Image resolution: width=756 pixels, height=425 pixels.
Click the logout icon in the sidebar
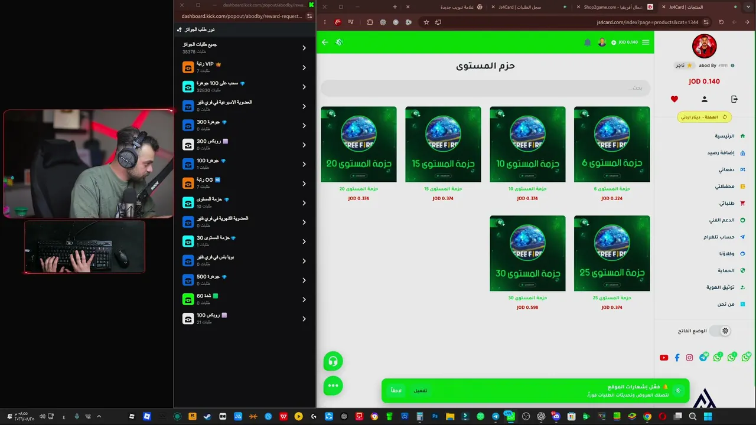734,99
